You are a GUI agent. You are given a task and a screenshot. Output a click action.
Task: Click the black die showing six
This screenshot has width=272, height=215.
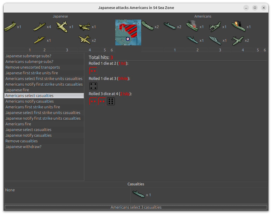tap(111, 101)
